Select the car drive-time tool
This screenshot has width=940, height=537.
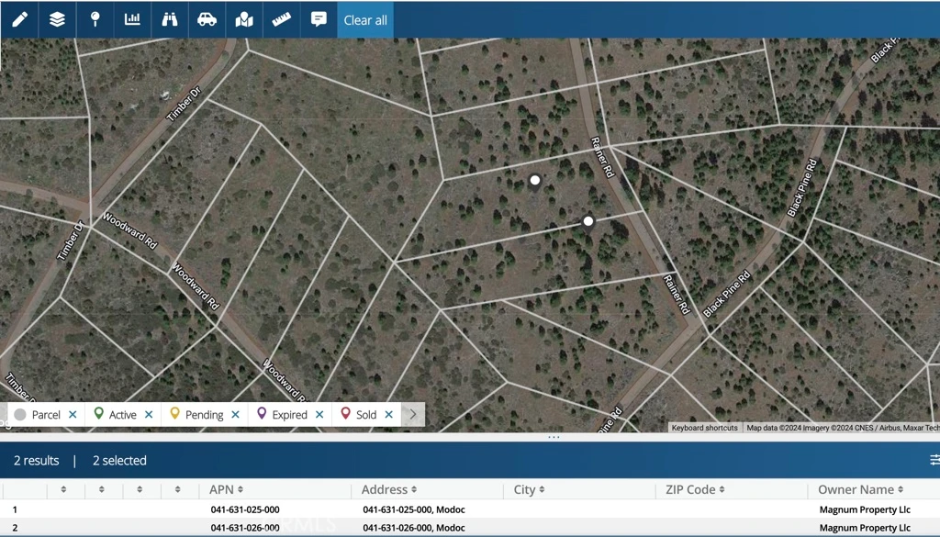tap(207, 19)
